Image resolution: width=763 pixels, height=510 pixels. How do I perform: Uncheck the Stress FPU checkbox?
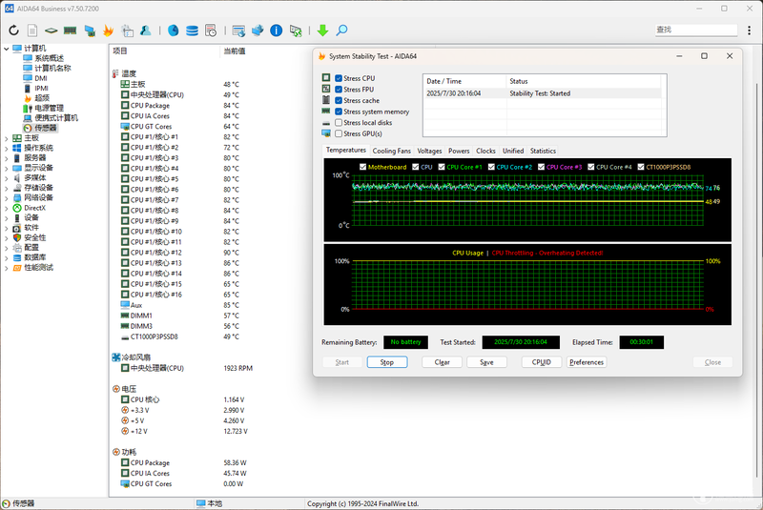coord(339,89)
